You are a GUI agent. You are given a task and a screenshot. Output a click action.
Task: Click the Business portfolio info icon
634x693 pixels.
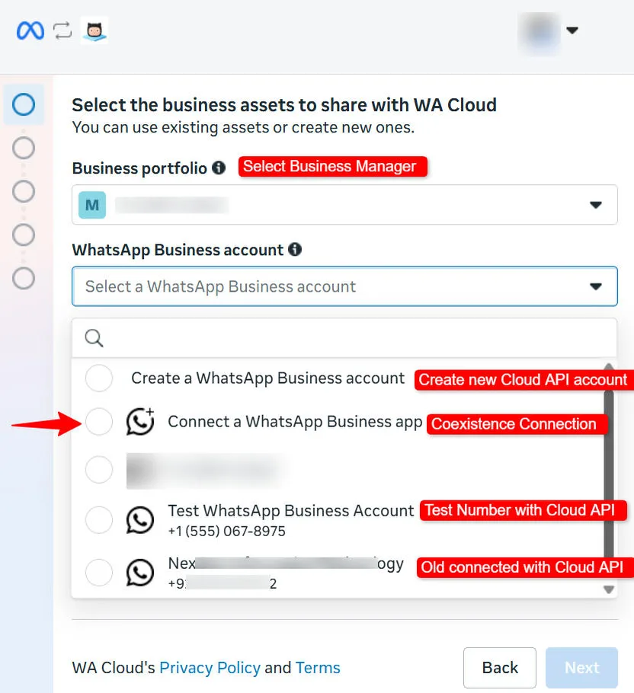pos(219,168)
